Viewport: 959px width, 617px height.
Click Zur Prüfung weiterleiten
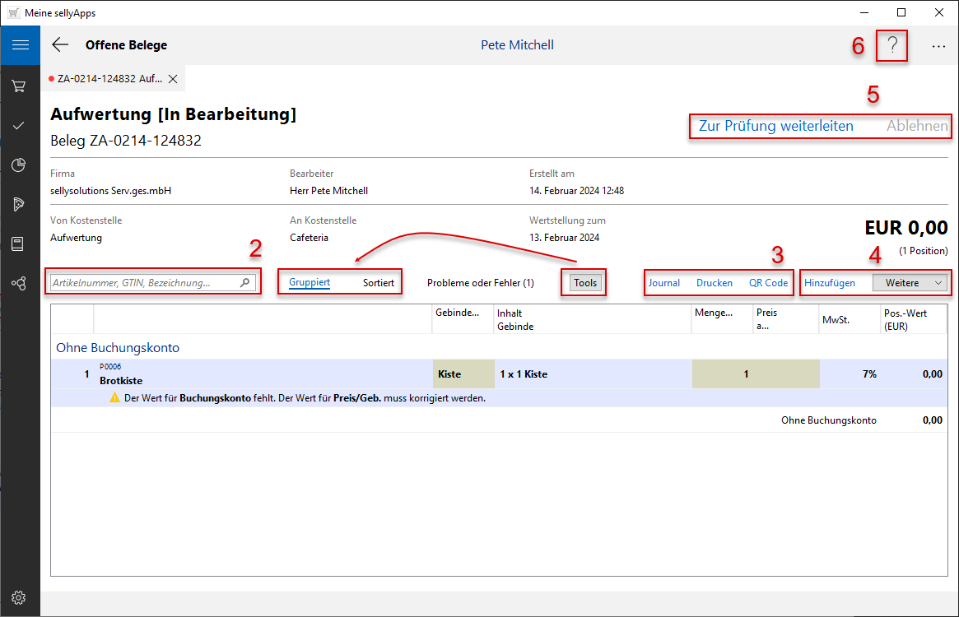tap(775, 126)
